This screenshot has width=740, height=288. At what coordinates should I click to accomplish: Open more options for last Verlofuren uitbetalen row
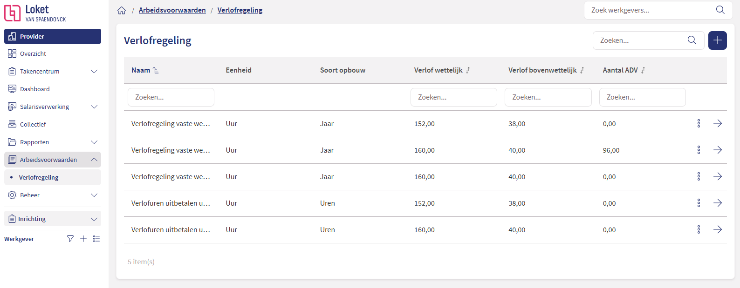[x=699, y=229]
